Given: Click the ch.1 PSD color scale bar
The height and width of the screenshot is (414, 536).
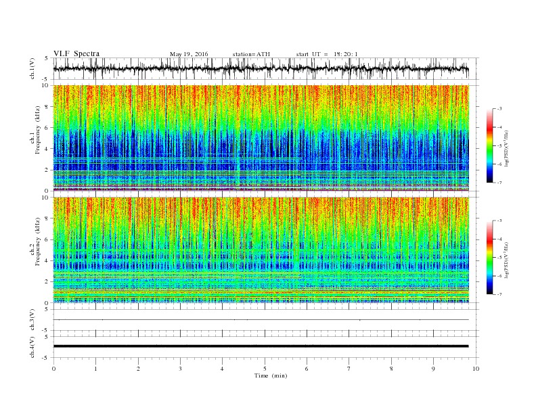Looking at the screenshot, I should pos(489,145).
